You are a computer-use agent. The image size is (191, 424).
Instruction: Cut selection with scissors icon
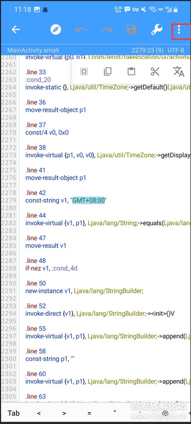pos(155,72)
